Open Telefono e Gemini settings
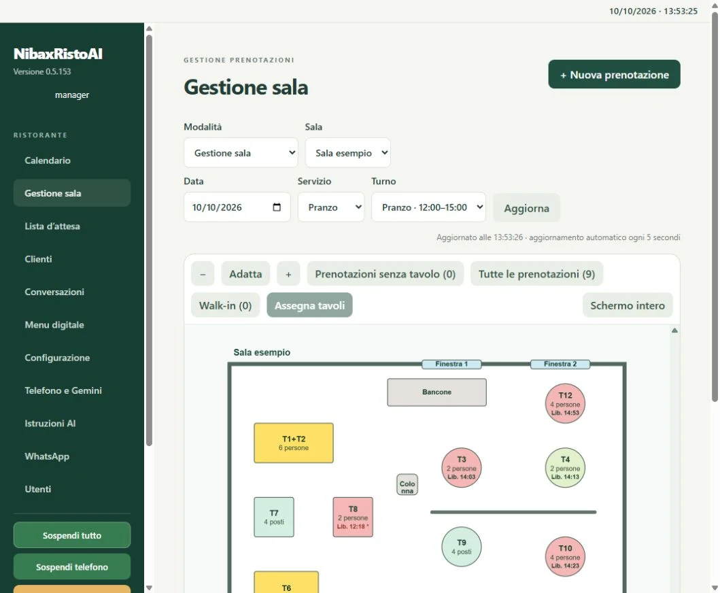720x593 pixels. click(x=71, y=390)
